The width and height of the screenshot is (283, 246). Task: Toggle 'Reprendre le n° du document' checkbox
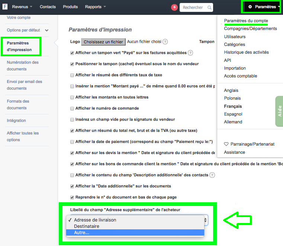pos(72,197)
